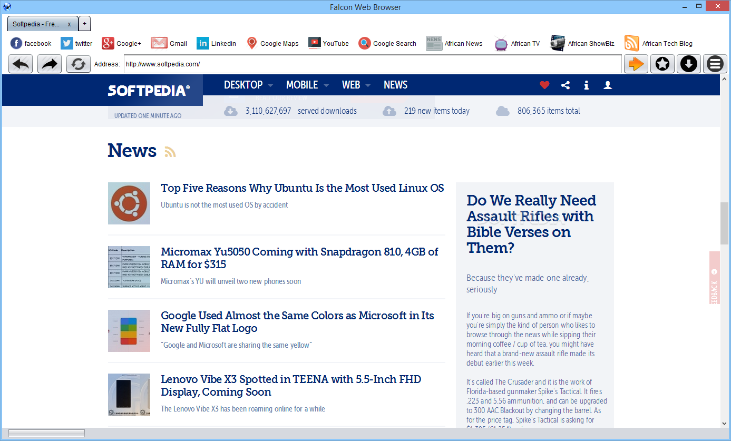The width and height of the screenshot is (731, 441).
Task: Launch the YouTube bookmark shortcut
Action: [328, 43]
